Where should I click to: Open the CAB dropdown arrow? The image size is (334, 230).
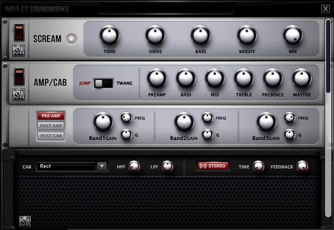[x=102, y=166]
